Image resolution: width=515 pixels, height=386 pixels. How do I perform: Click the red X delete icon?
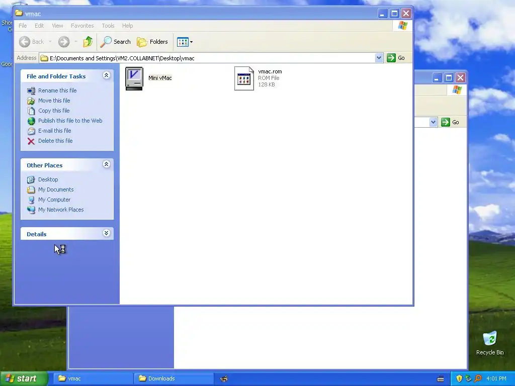(x=31, y=141)
